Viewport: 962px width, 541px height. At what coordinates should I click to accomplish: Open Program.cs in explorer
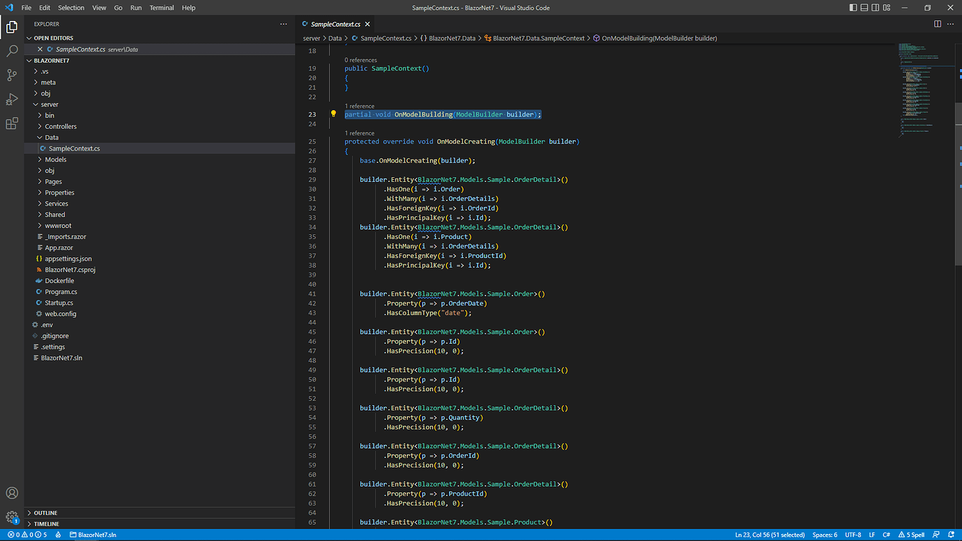[x=61, y=292]
